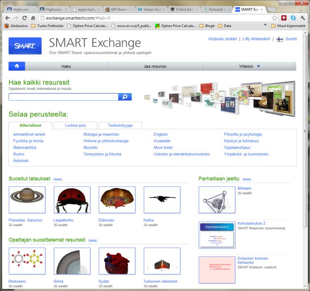310x291 pixels.
Task: Click the Liity ilmaiseksi link
Action: click(256, 39)
